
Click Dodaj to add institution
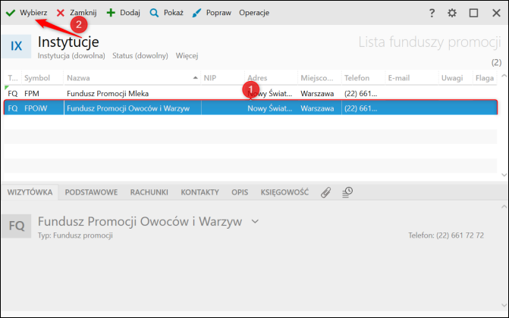pyautogui.click(x=130, y=13)
